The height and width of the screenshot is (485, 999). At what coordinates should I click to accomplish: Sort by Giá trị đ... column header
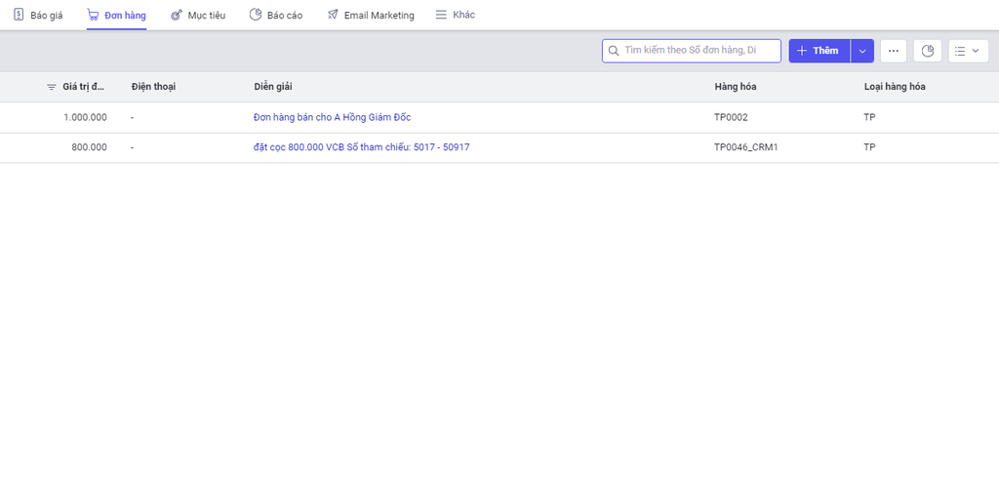coord(84,87)
